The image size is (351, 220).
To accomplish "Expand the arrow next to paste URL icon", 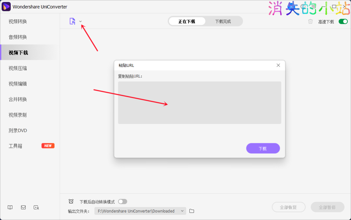I will [x=81, y=22].
